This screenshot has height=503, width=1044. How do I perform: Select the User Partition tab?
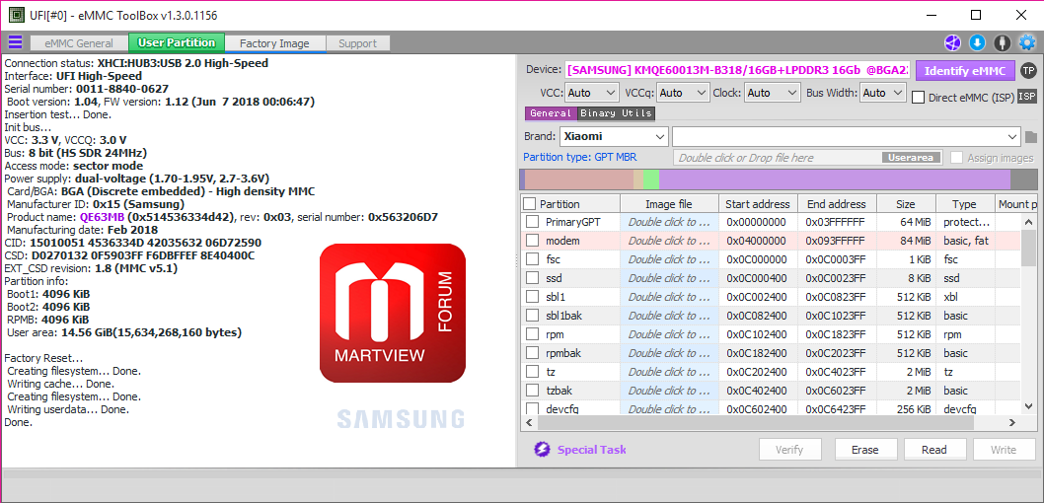177,42
